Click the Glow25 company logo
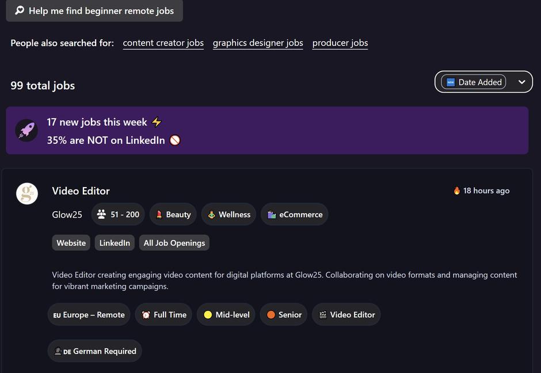The height and width of the screenshot is (373, 541). pos(27,194)
